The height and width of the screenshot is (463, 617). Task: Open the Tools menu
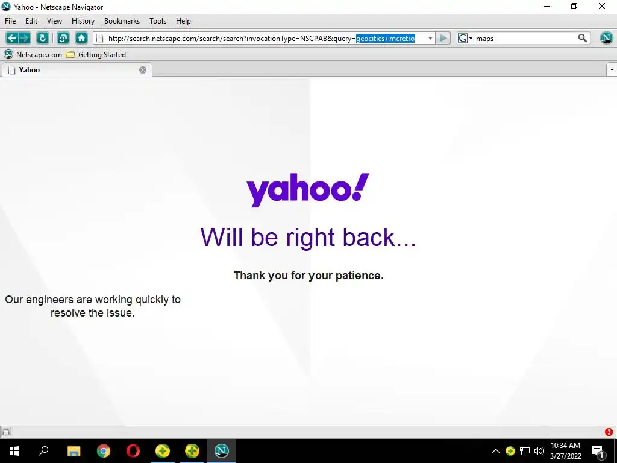158,21
